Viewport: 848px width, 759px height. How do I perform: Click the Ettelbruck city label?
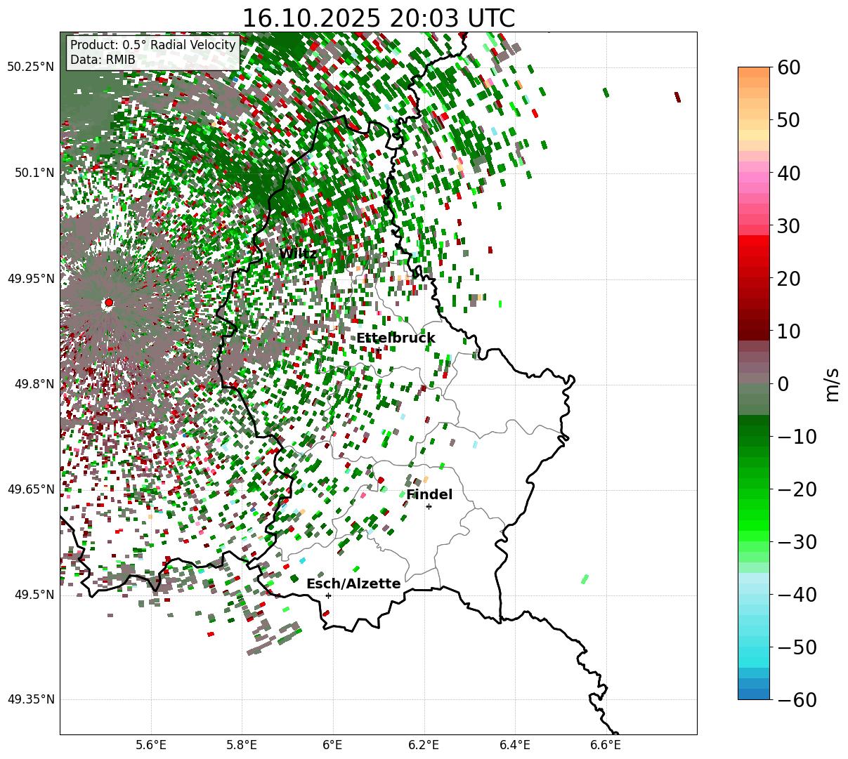396,338
